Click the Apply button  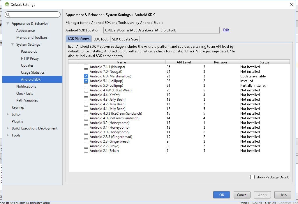(262, 195)
